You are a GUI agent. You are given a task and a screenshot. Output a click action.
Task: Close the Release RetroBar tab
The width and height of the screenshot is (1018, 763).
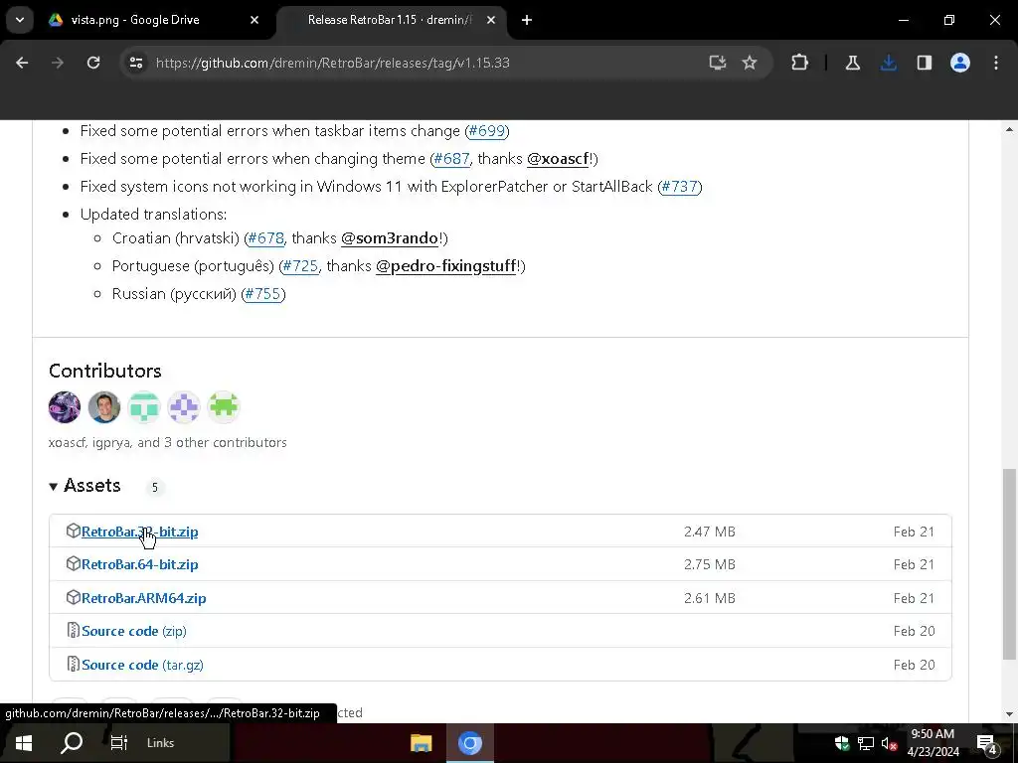pos(491,20)
